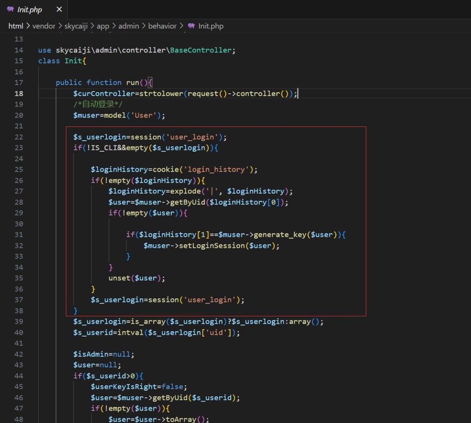The width and height of the screenshot is (471, 423).
Task: Open the vendor breadcrumb dropdown
Action: point(44,26)
